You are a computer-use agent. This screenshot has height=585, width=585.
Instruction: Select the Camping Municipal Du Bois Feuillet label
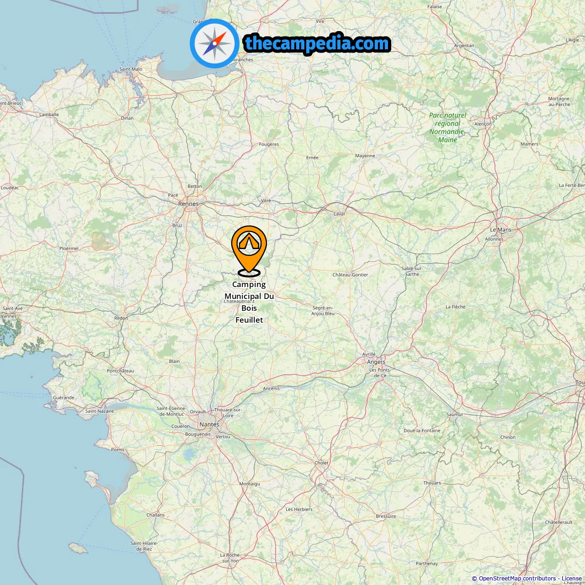tap(249, 302)
